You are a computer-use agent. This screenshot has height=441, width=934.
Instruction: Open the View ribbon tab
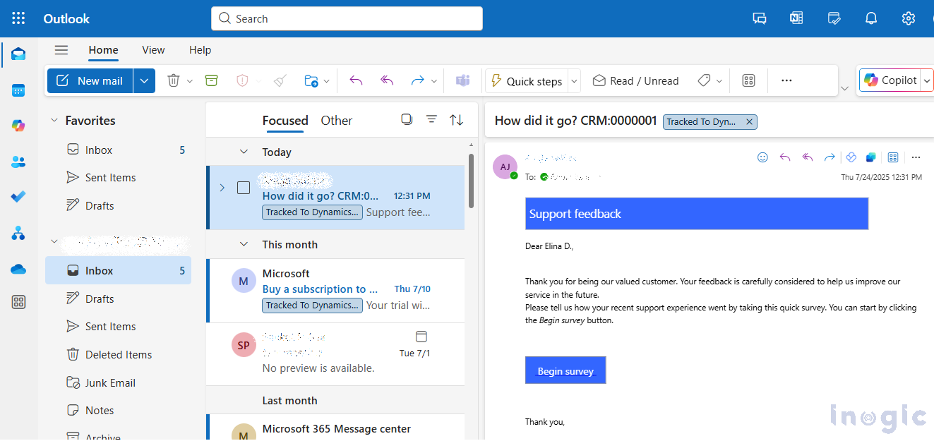click(x=153, y=50)
